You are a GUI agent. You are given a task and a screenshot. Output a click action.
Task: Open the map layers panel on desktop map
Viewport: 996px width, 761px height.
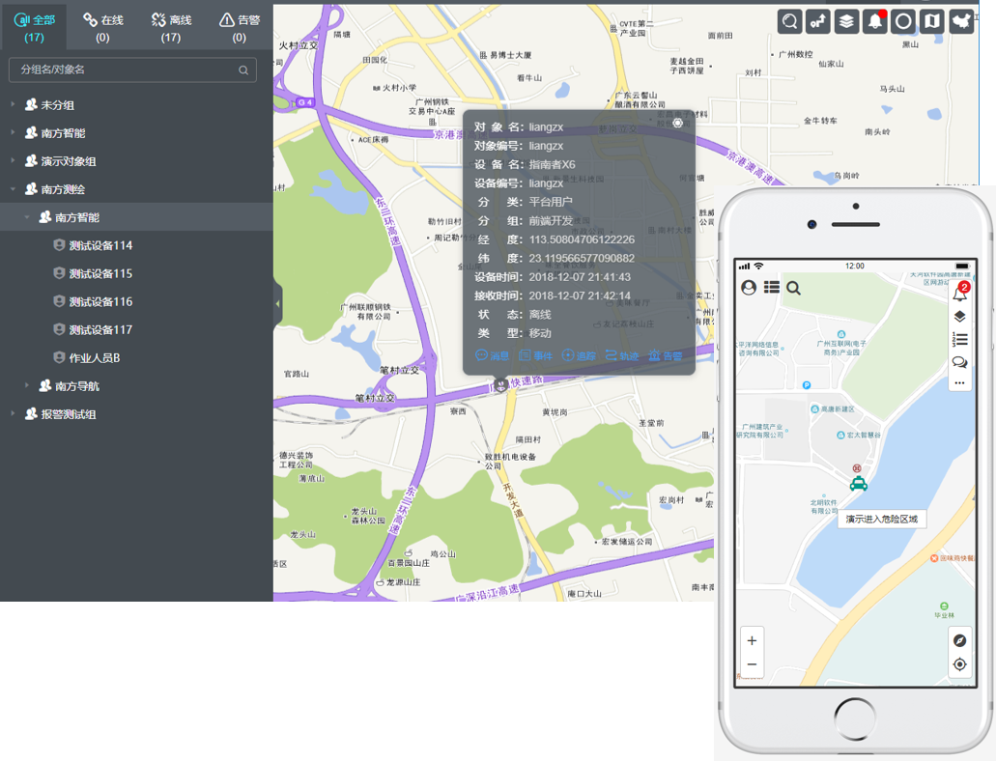coord(846,21)
